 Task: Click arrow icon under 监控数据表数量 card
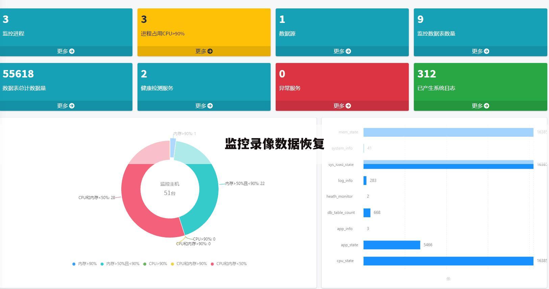(x=486, y=51)
